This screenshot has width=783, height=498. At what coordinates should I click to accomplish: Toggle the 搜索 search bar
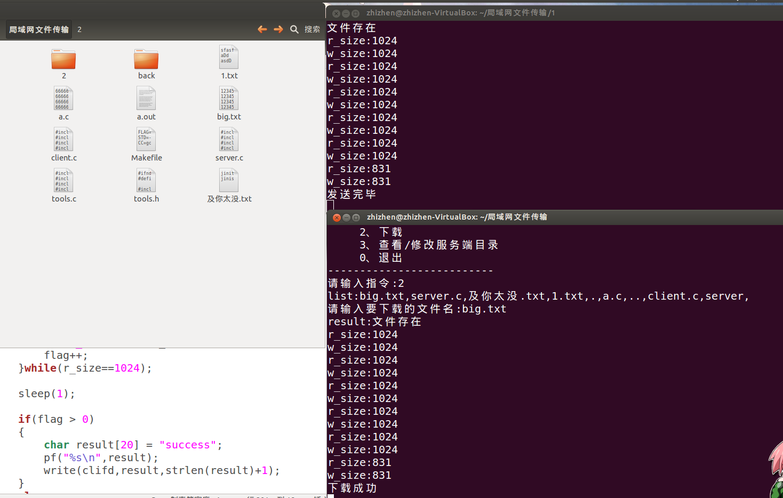pos(294,29)
